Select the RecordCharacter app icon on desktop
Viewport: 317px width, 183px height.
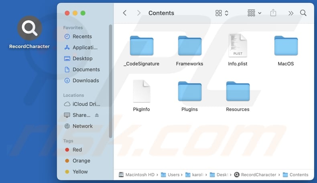click(30, 28)
